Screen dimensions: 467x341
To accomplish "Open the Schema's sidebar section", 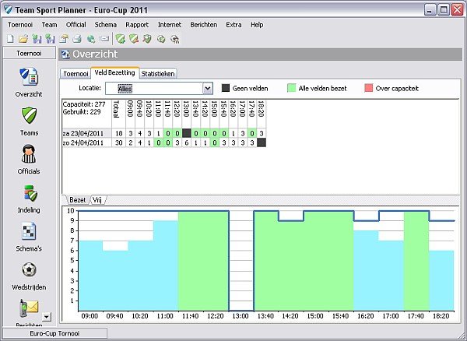I will pyautogui.click(x=29, y=237).
